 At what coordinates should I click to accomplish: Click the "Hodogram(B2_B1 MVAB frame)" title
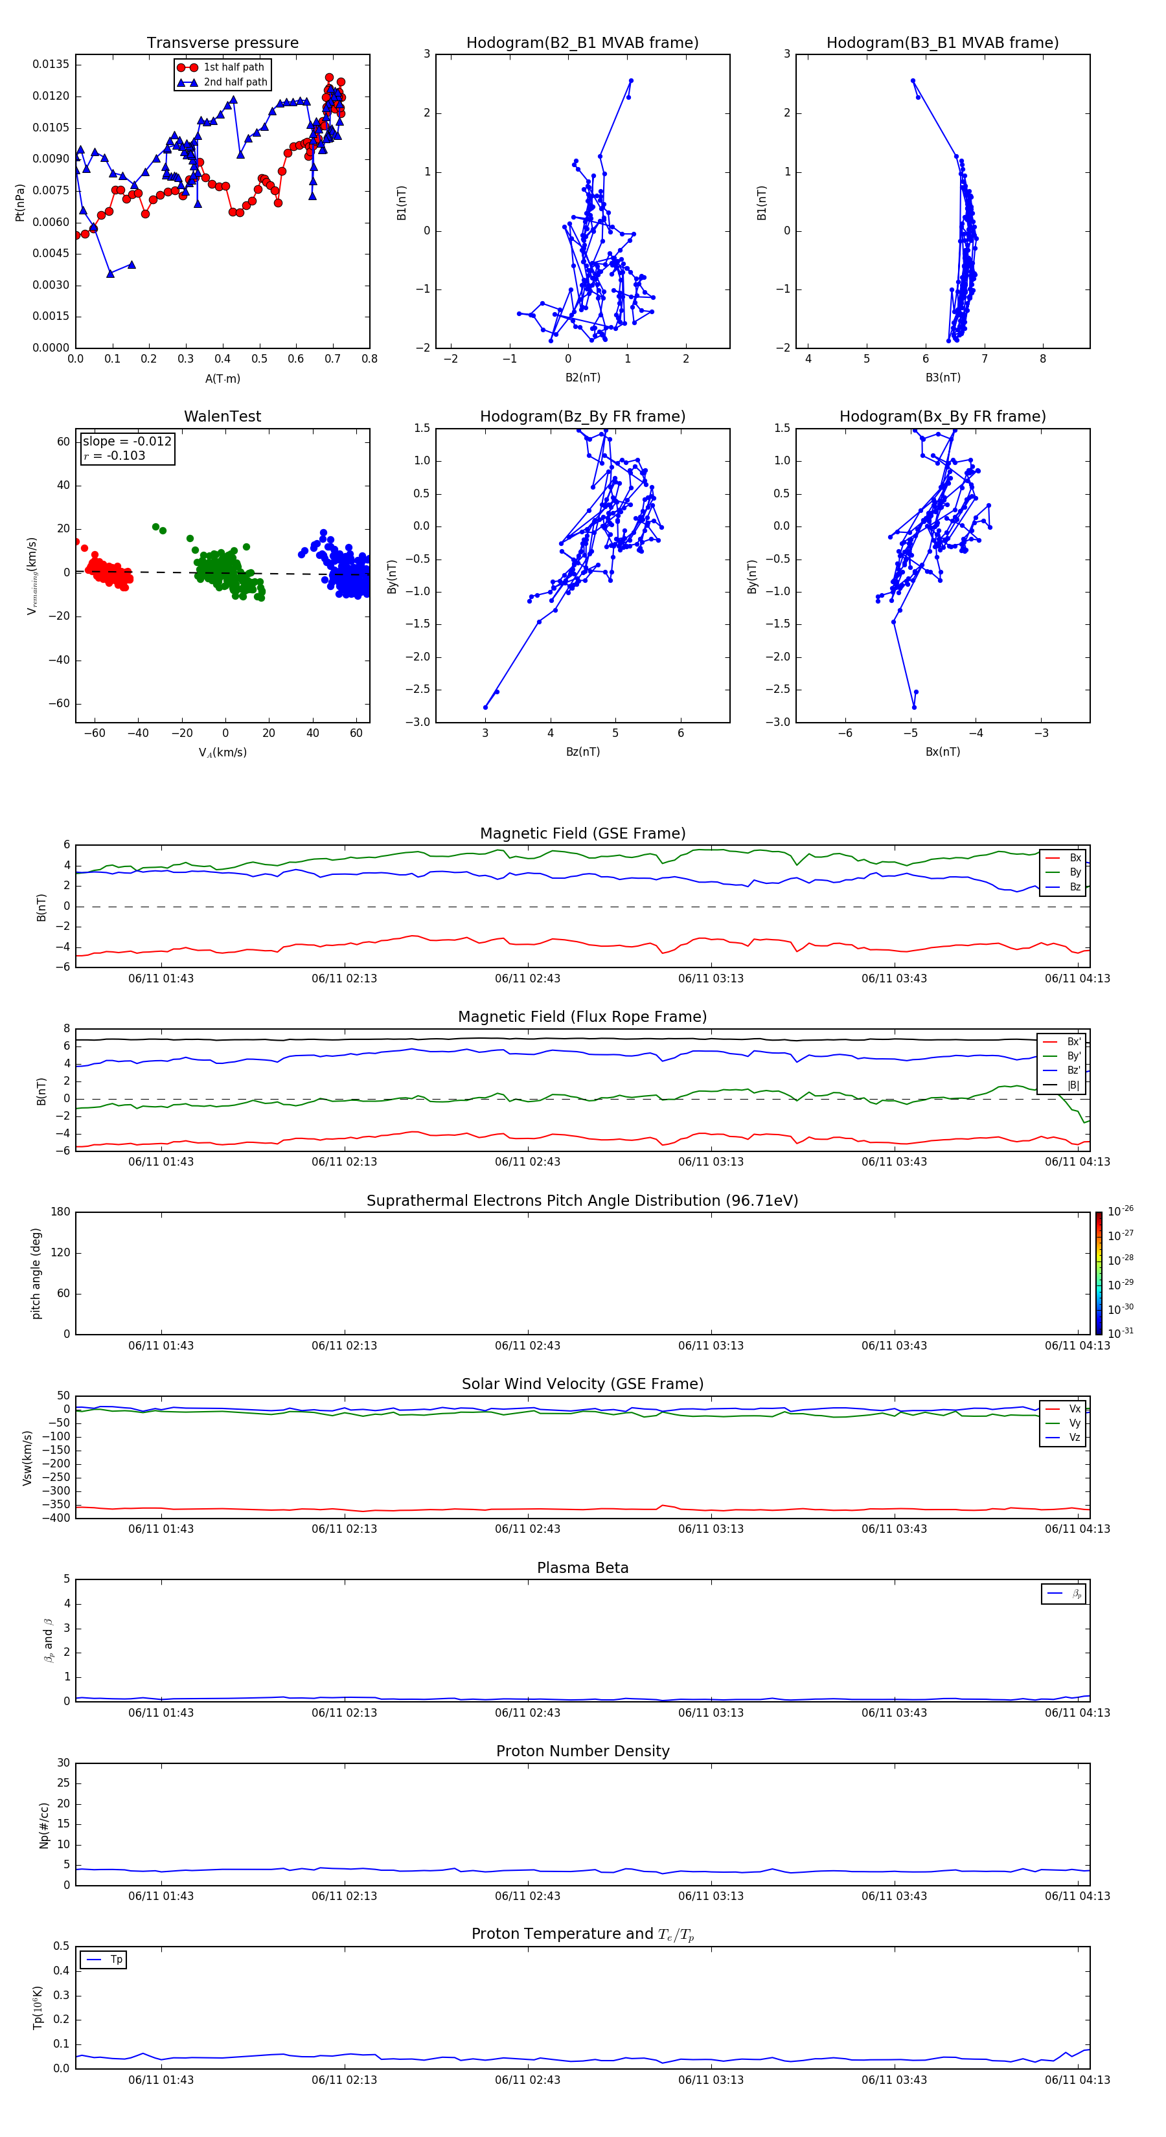(x=582, y=43)
